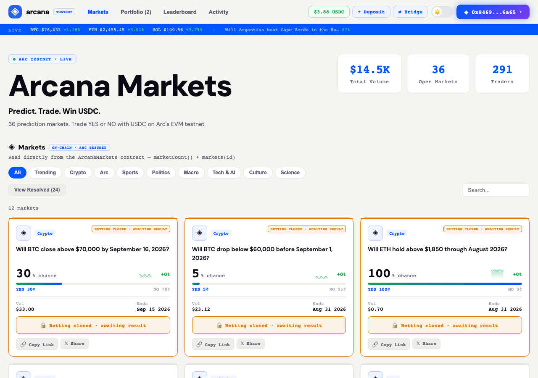538x378 pixels.
Task: Click the $3.88 USDC balance button
Action: click(x=329, y=12)
